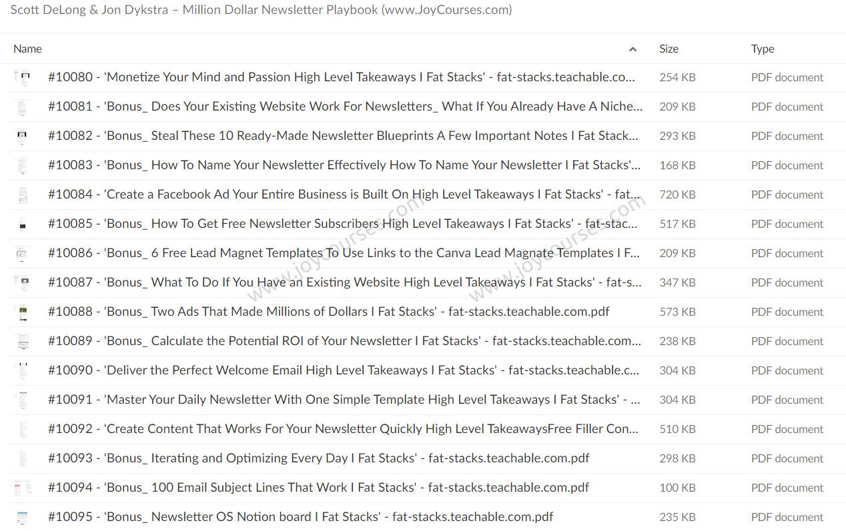Click the PDF thumbnail icon for file #10086
The image size is (846, 531).
22,253
